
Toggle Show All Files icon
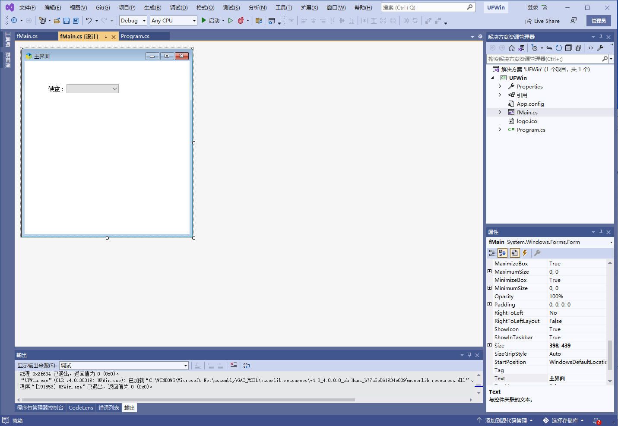point(578,48)
